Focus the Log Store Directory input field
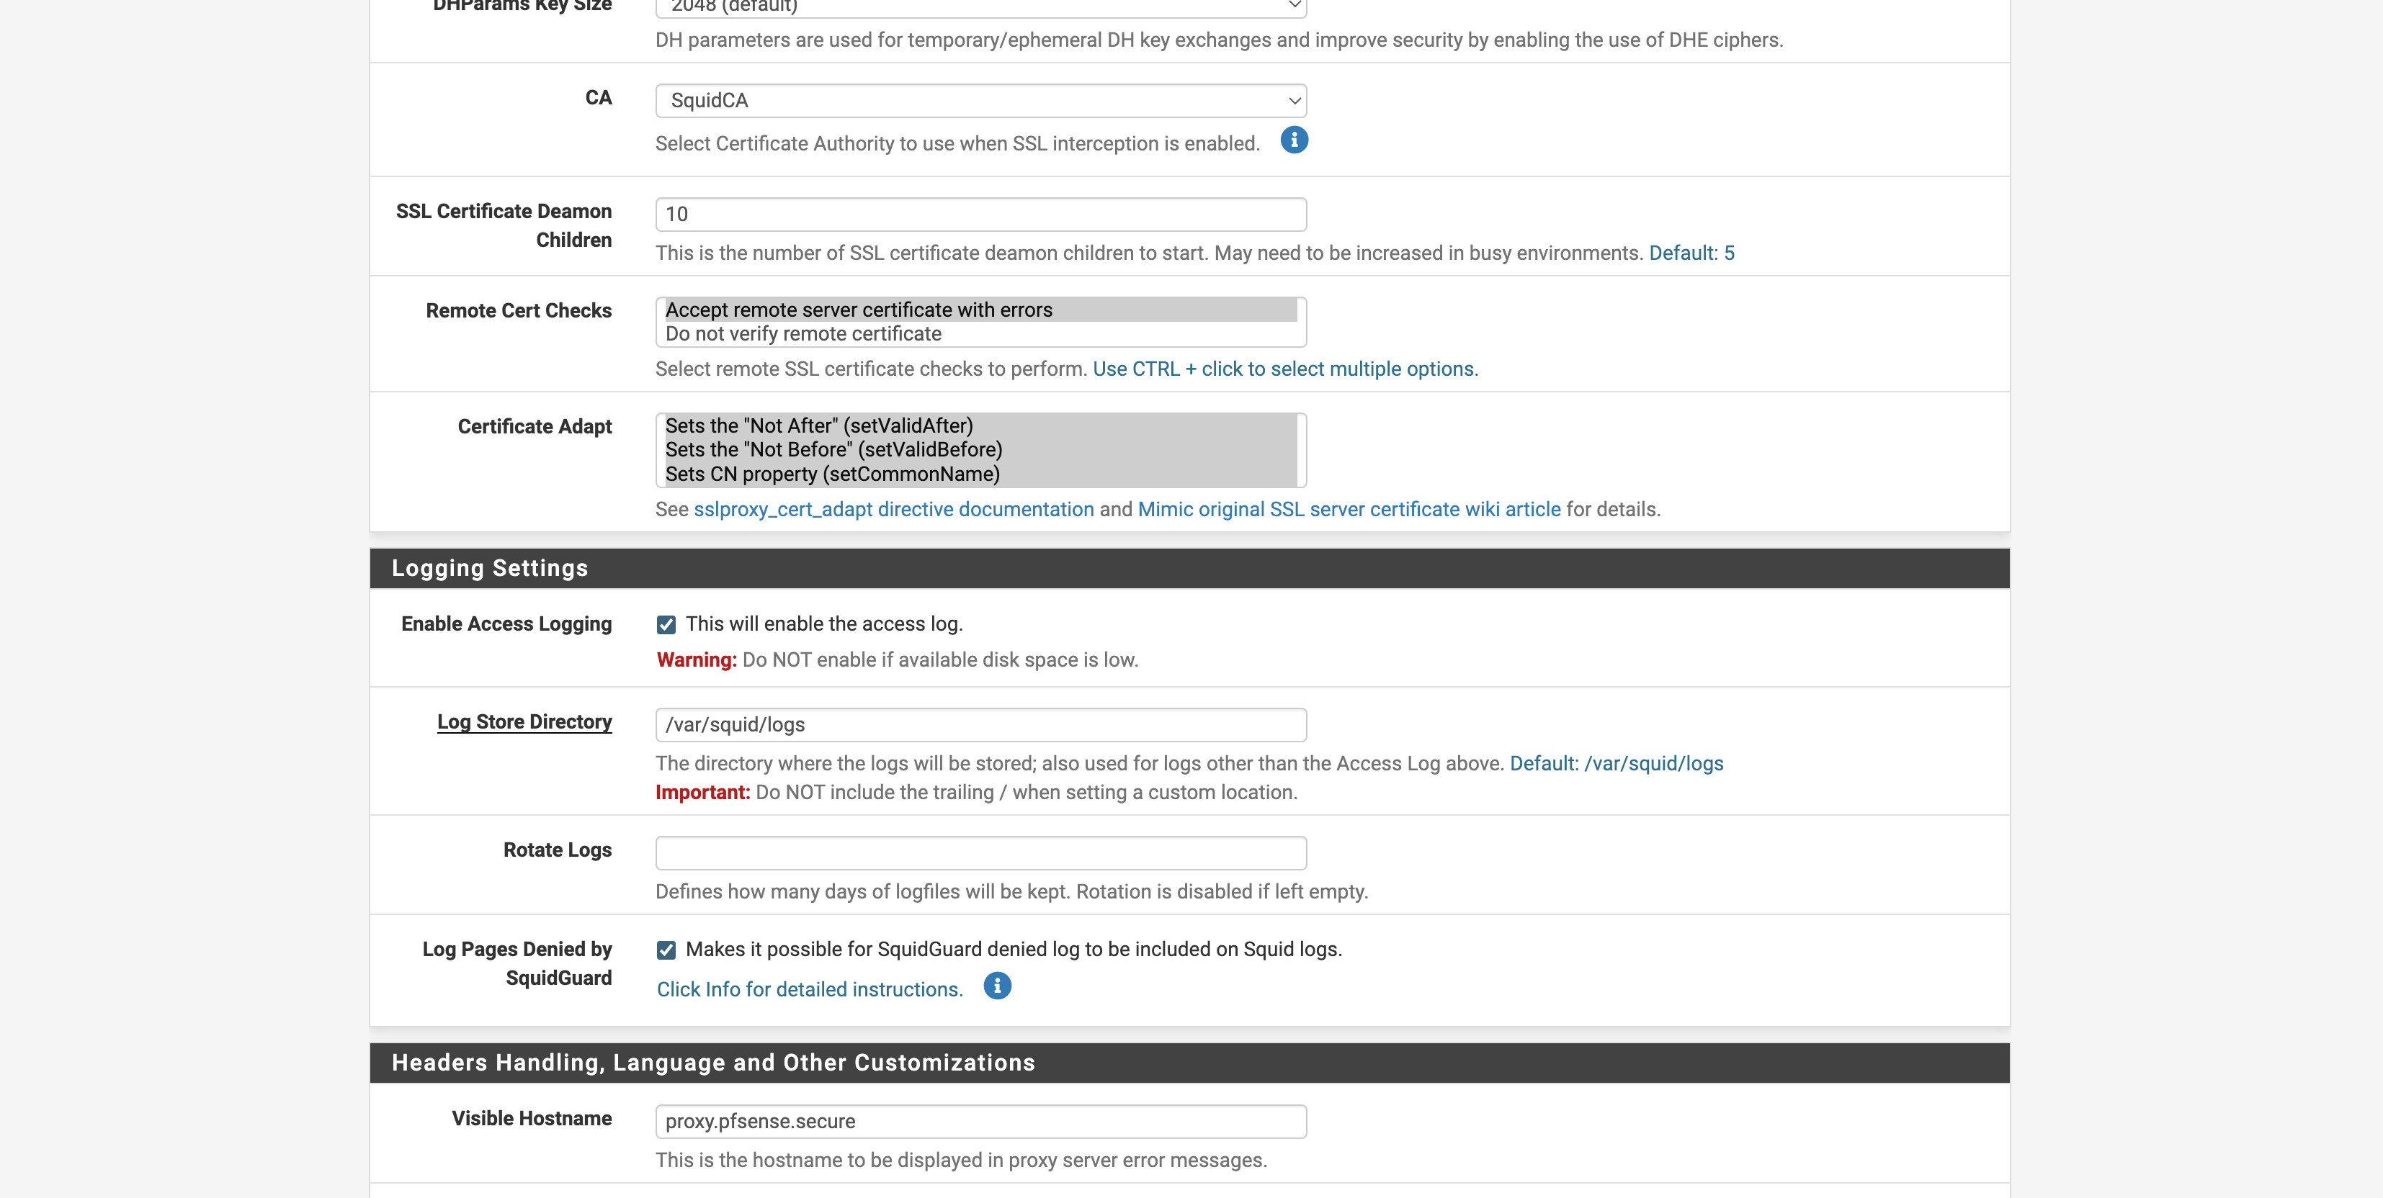 tap(980, 725)
